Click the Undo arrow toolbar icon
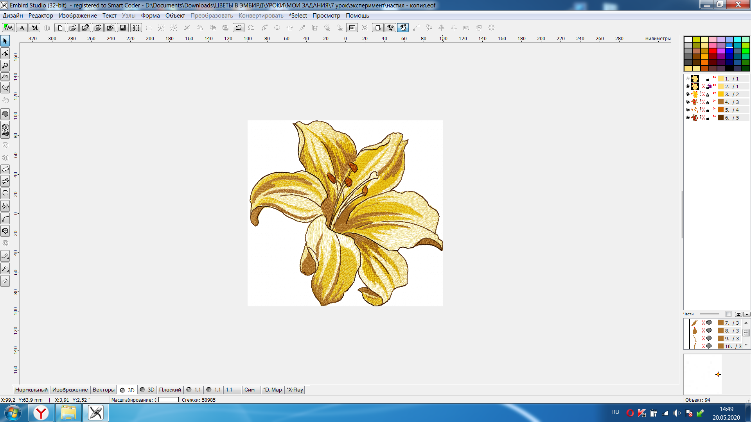This screenshot has width=751, height=422. tap(238, 28)
